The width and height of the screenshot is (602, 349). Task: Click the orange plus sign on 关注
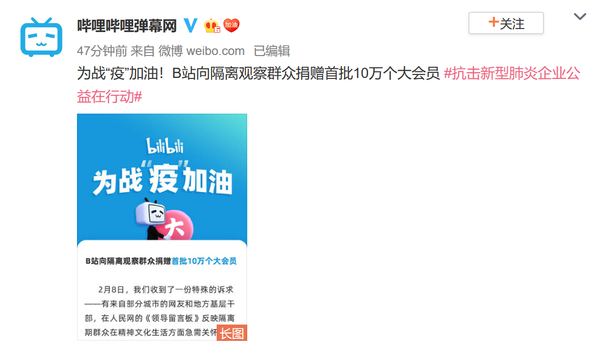[x=493, y=22]
